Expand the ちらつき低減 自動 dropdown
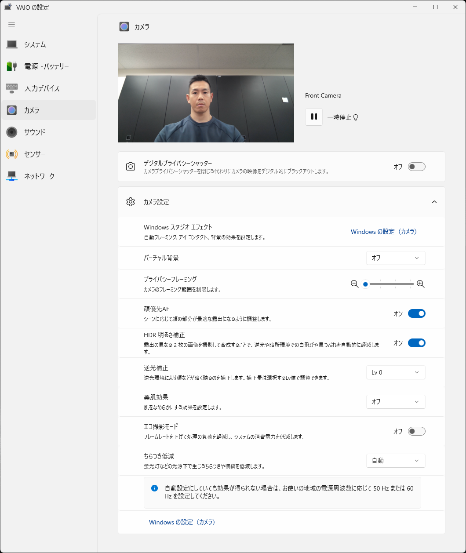 [395, 461]
